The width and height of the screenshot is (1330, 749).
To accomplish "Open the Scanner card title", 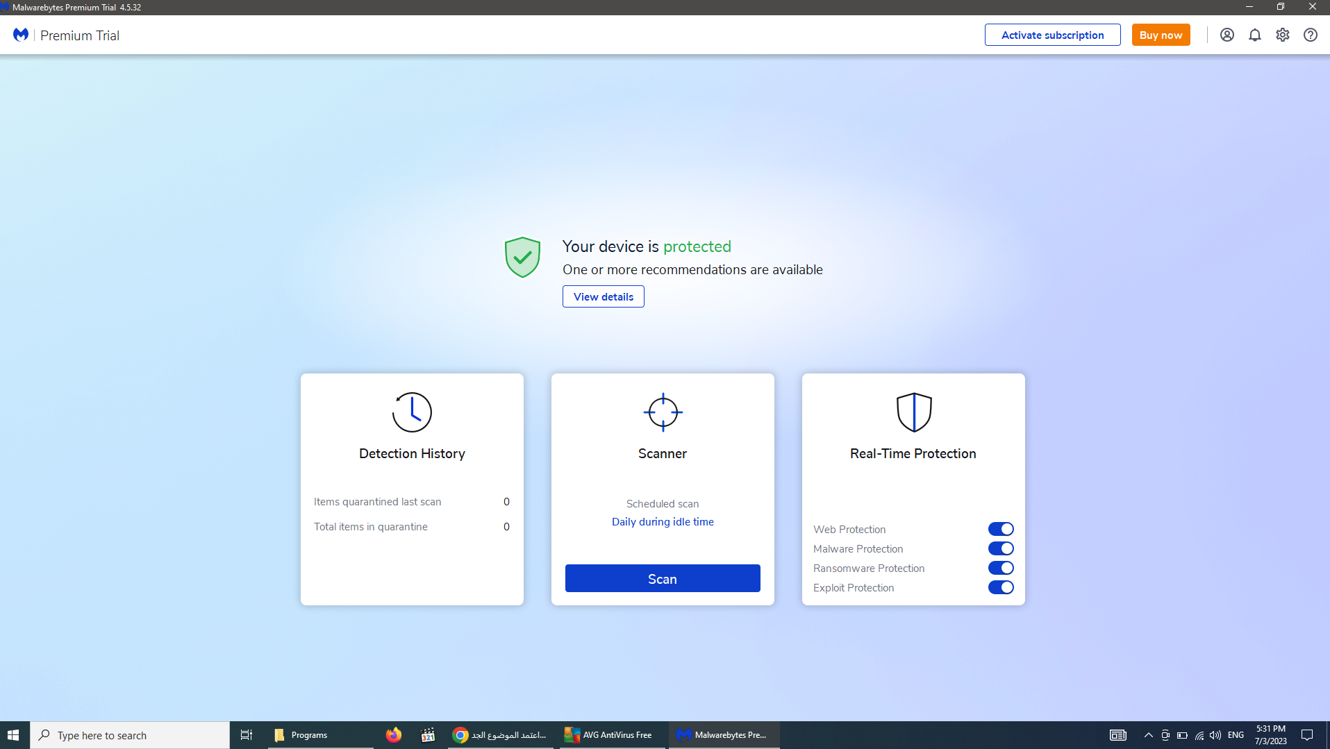I will coord(663,453).
